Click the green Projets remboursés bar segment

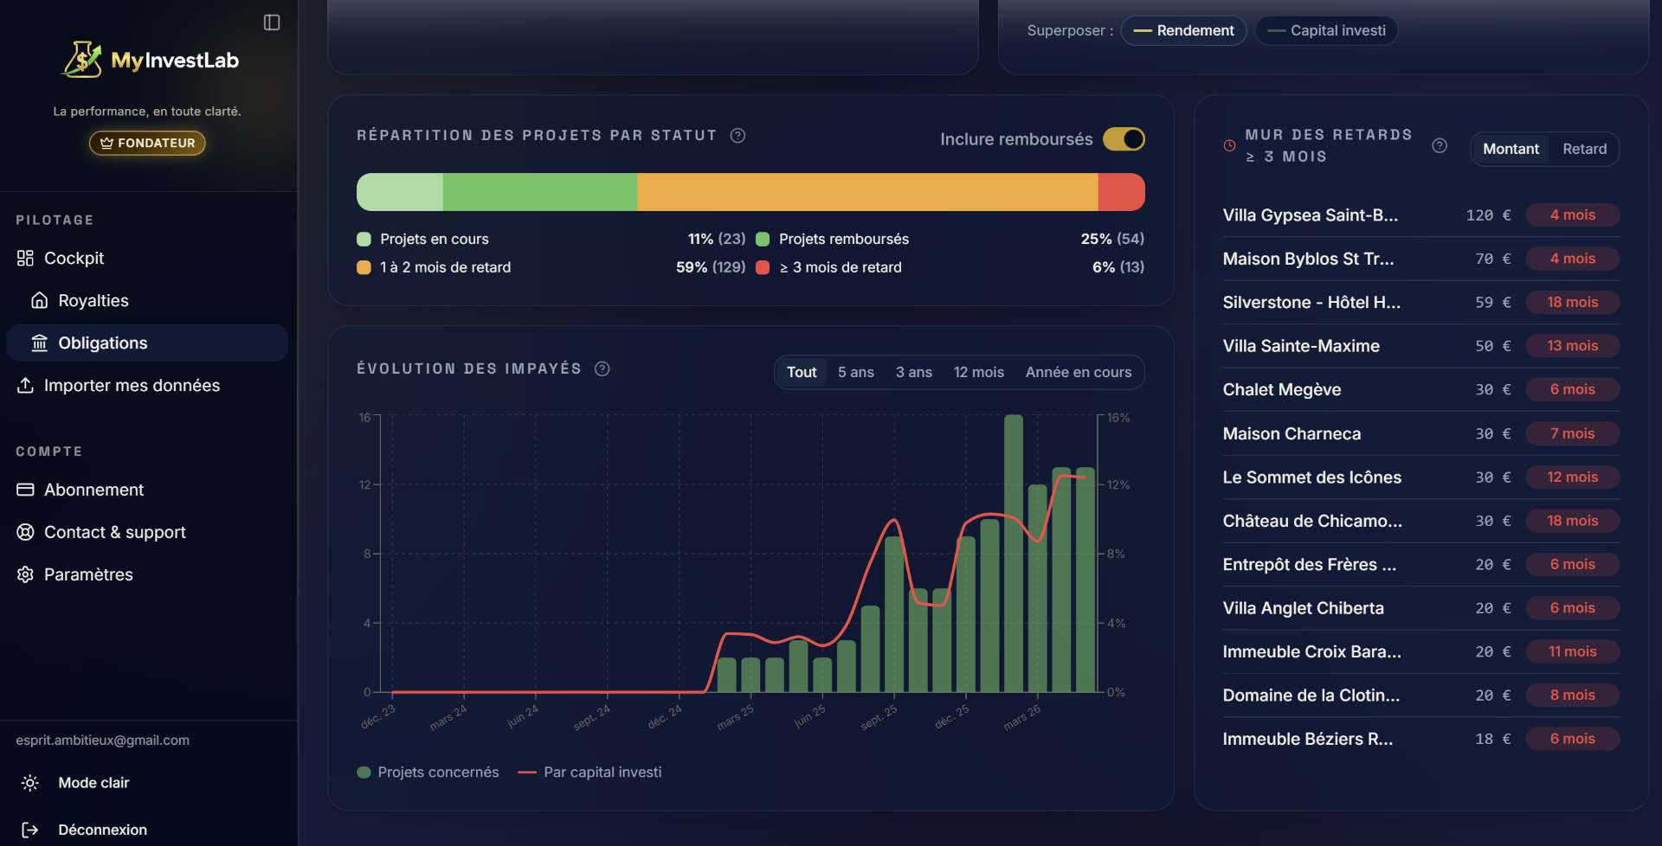pos(540,192)
